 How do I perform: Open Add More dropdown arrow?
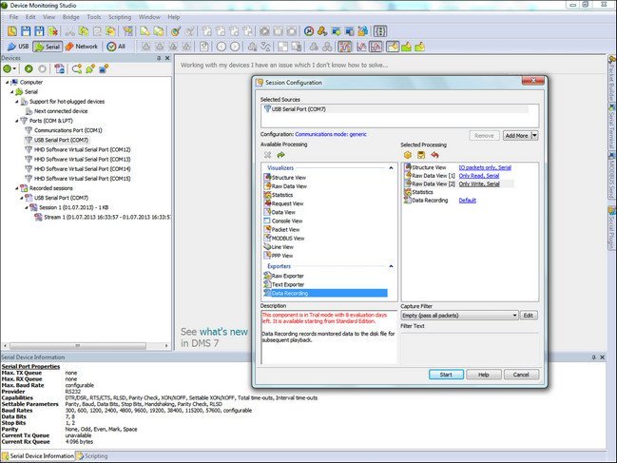pyautogui.click(x=534, y=135)
